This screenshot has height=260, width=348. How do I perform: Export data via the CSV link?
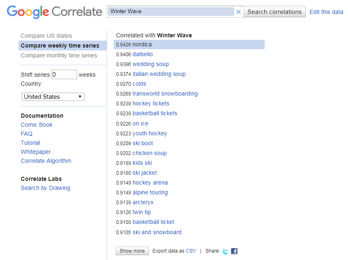[191, 251]
